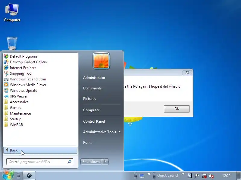
Task: Click the user account flower picture
Action: (101, 61)
